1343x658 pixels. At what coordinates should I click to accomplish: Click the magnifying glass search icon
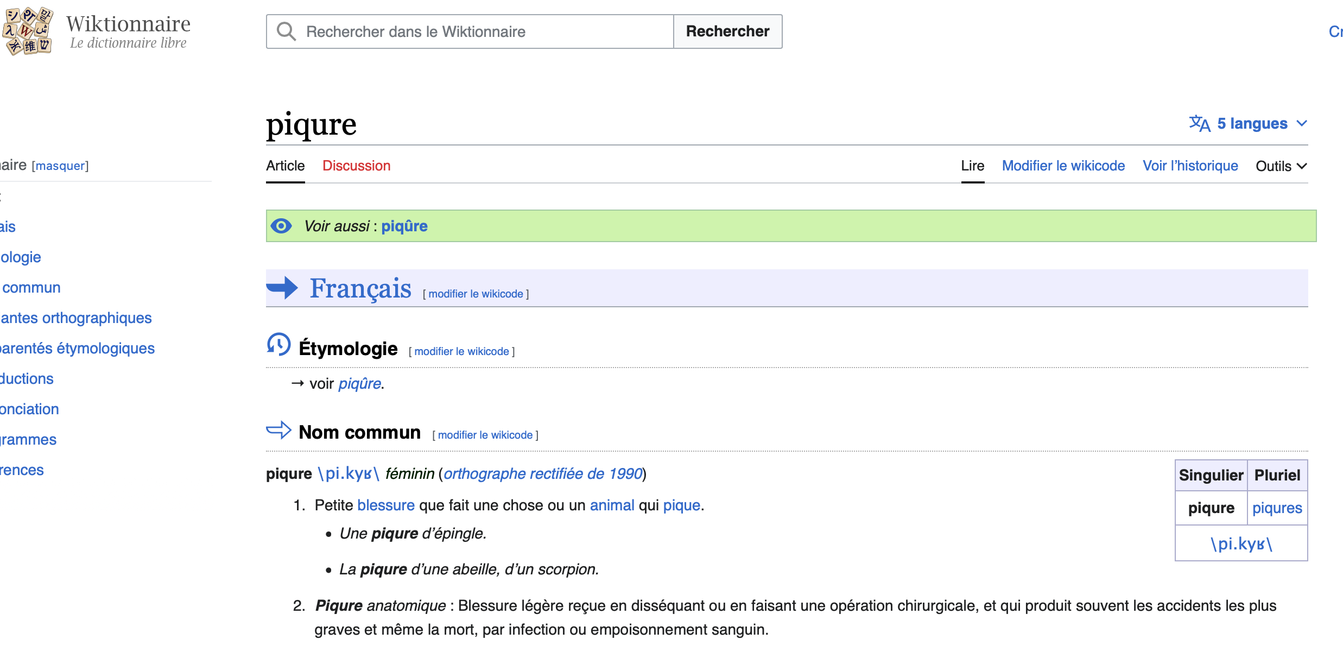(x=286, y=31)
